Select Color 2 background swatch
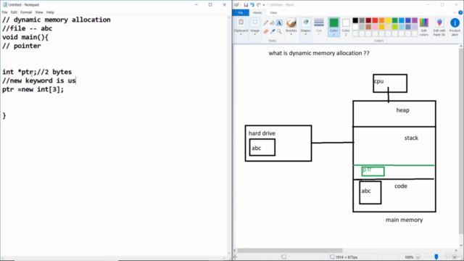 coord(346,27)
